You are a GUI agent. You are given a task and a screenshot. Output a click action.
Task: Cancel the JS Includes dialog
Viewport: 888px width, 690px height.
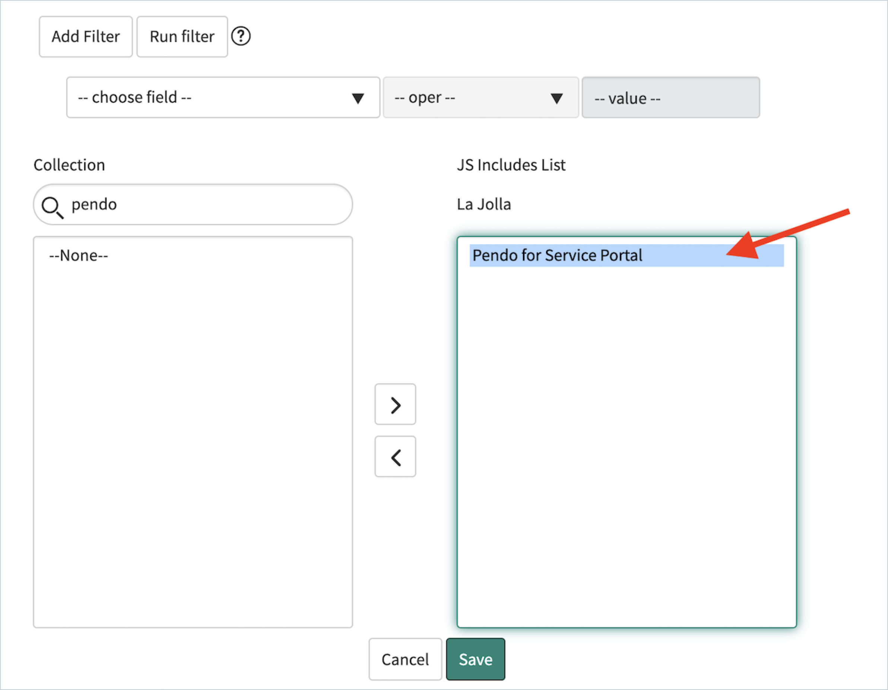tap(405, 659)
